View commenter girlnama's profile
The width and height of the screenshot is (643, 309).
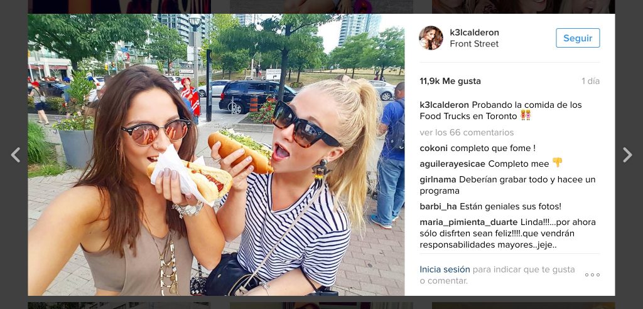click(438, 179)
